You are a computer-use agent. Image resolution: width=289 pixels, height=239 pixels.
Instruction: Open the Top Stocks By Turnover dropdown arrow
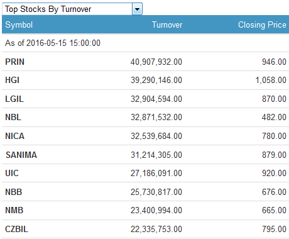click(138, 9)
